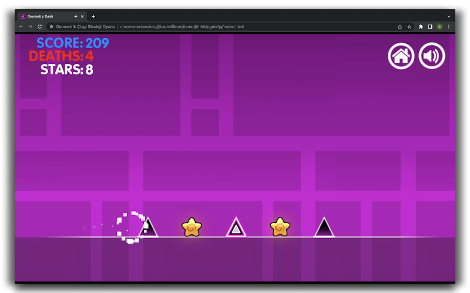Click the DEATHS: 4 text

pos(61,56)
